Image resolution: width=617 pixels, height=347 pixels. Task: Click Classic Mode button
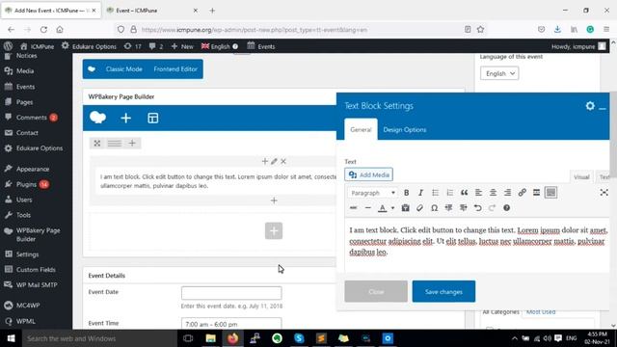123,68
